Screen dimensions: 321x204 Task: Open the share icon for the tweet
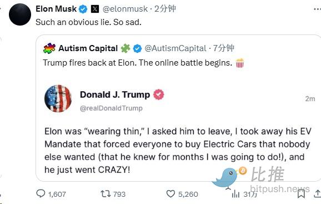point(318,194)
